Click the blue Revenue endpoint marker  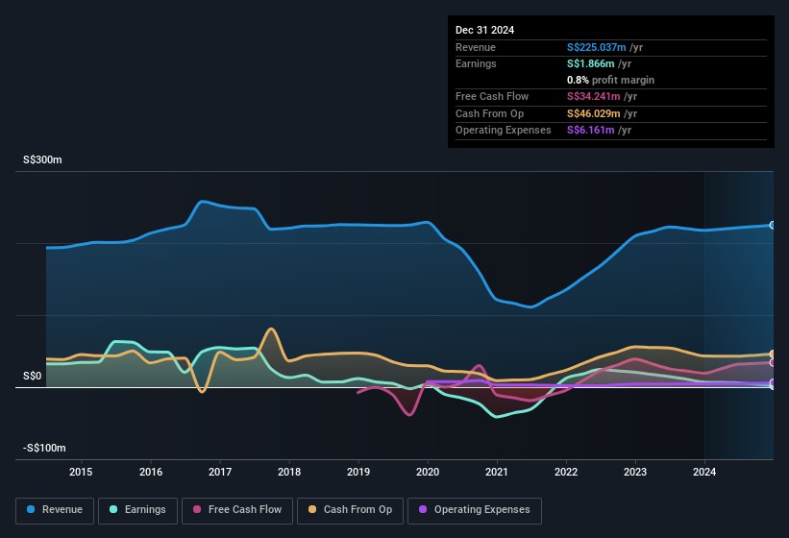point(772,225)
